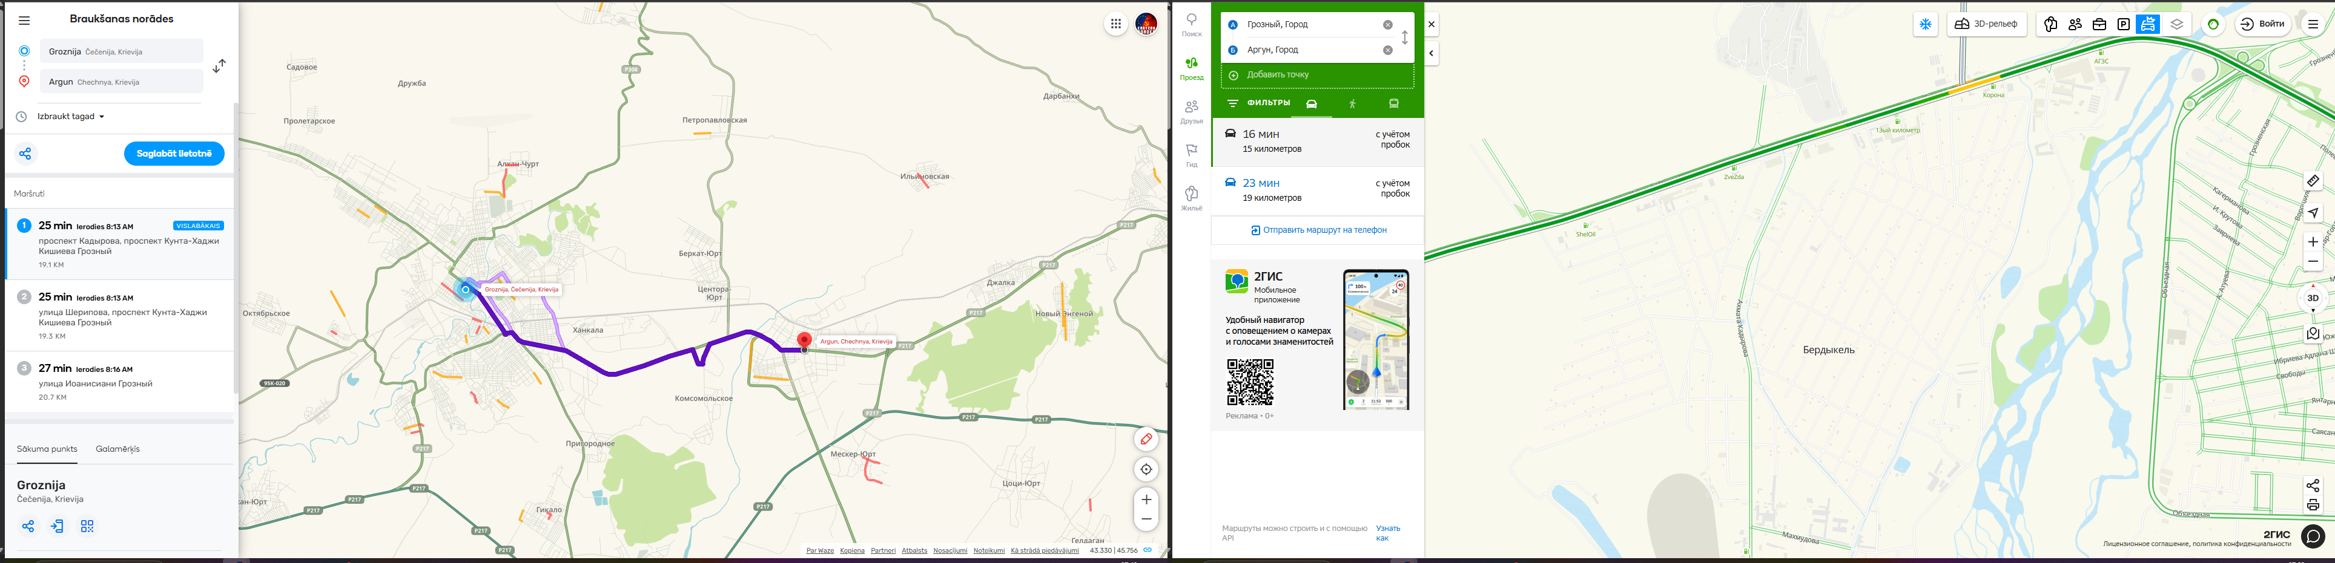Open the 2GIS chat support bubble
Viewport: 2335px width, 563px height.
pos(2313,537)
